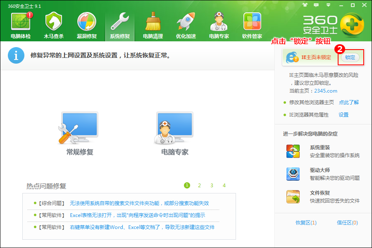
Task: Click 安全重装您的操作系统 description
Action: coord(335,155)
